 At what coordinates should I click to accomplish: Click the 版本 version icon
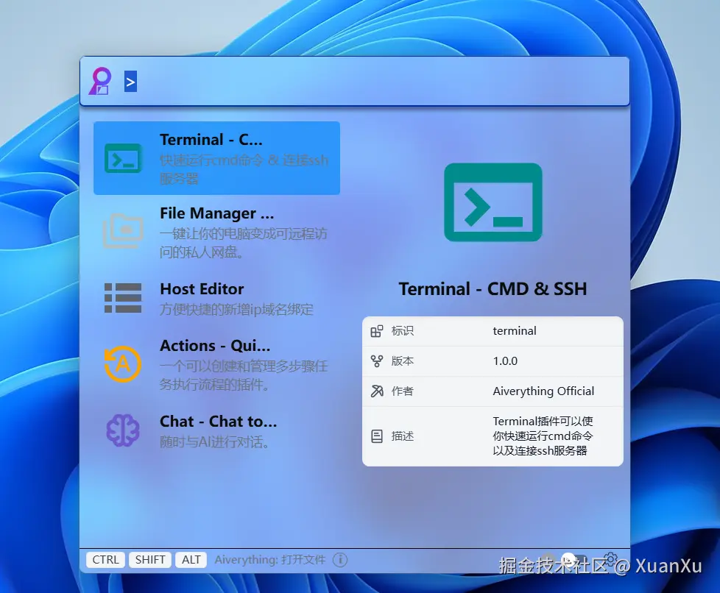[376, 361]
